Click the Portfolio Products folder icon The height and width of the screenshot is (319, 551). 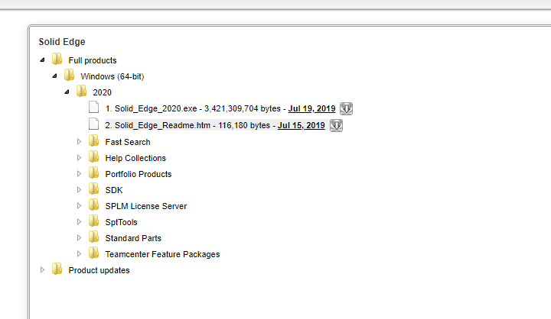pos(94,172)
